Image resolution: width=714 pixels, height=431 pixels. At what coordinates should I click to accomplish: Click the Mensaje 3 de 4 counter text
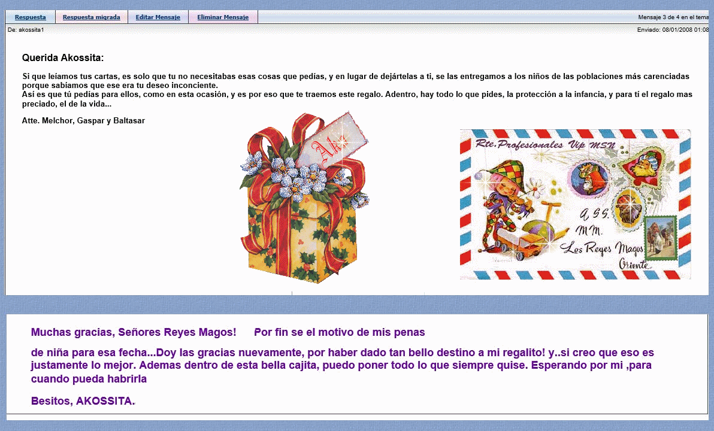tap(673, 17)
